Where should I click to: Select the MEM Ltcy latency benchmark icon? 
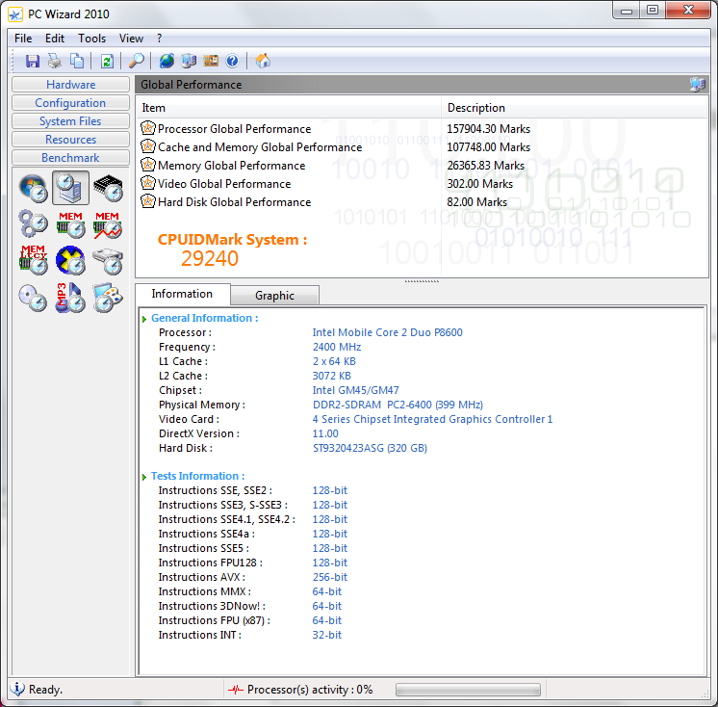click(33, 260)
